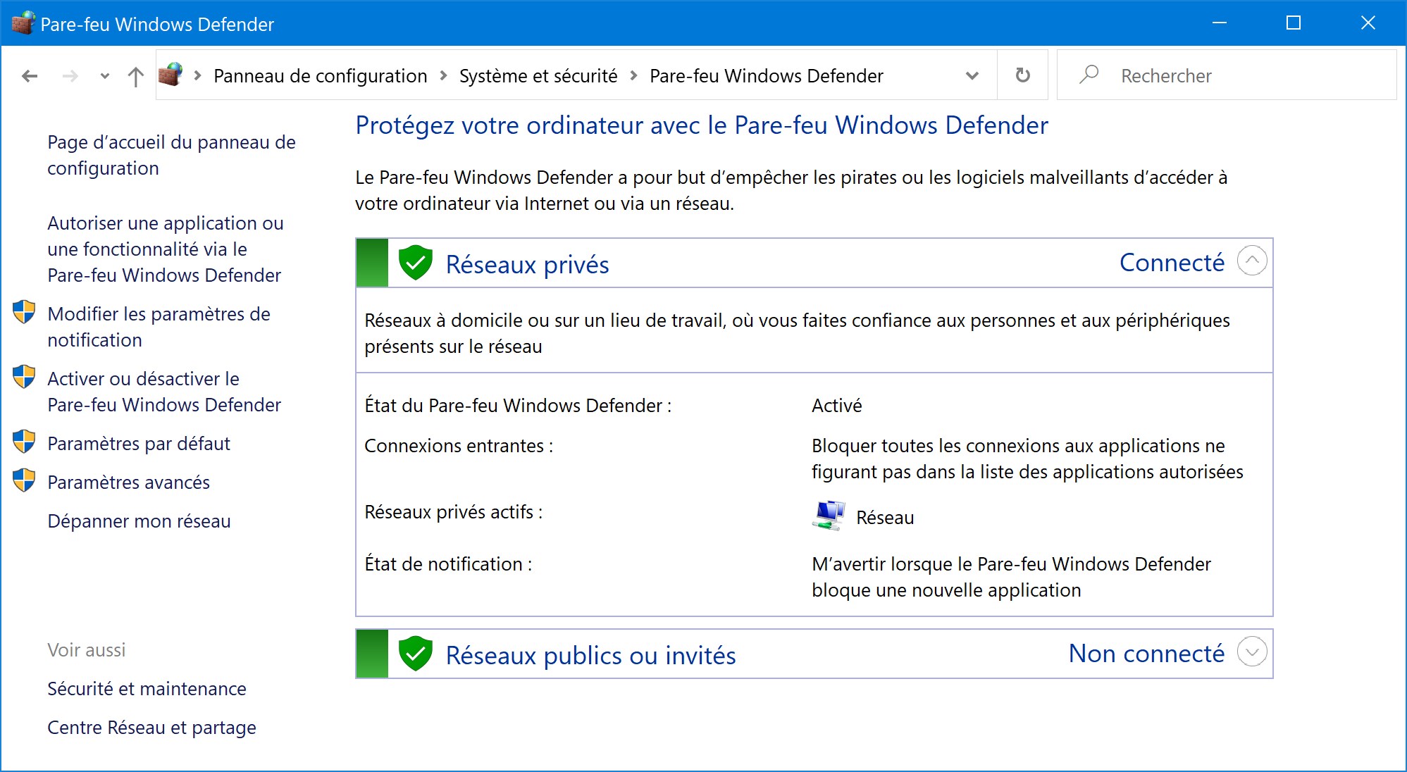
Task: Click shield icon beside Paramètres par défaut
Action: click(x=24, y=442)
